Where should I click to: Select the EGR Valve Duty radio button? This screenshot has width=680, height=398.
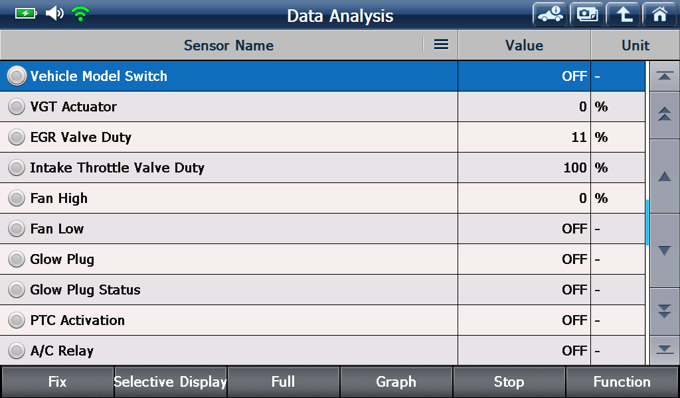pyautogui.click(x=17, y=137)
